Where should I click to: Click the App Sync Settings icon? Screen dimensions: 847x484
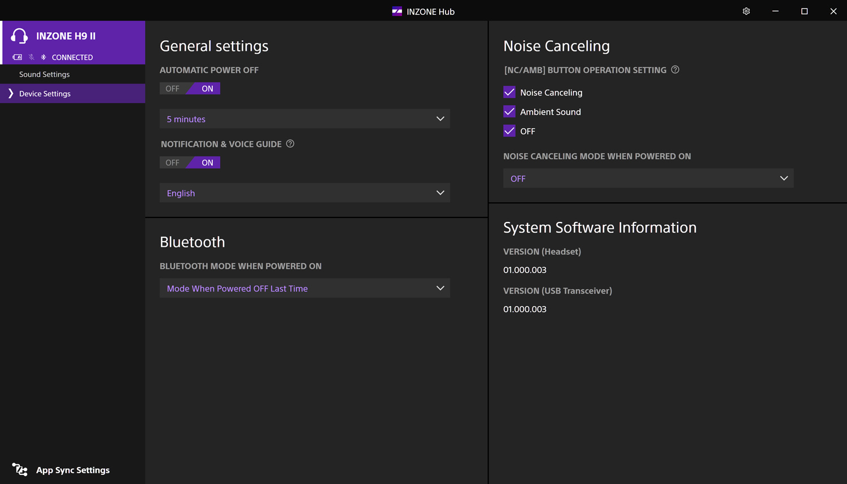click(x=20, y=470)
